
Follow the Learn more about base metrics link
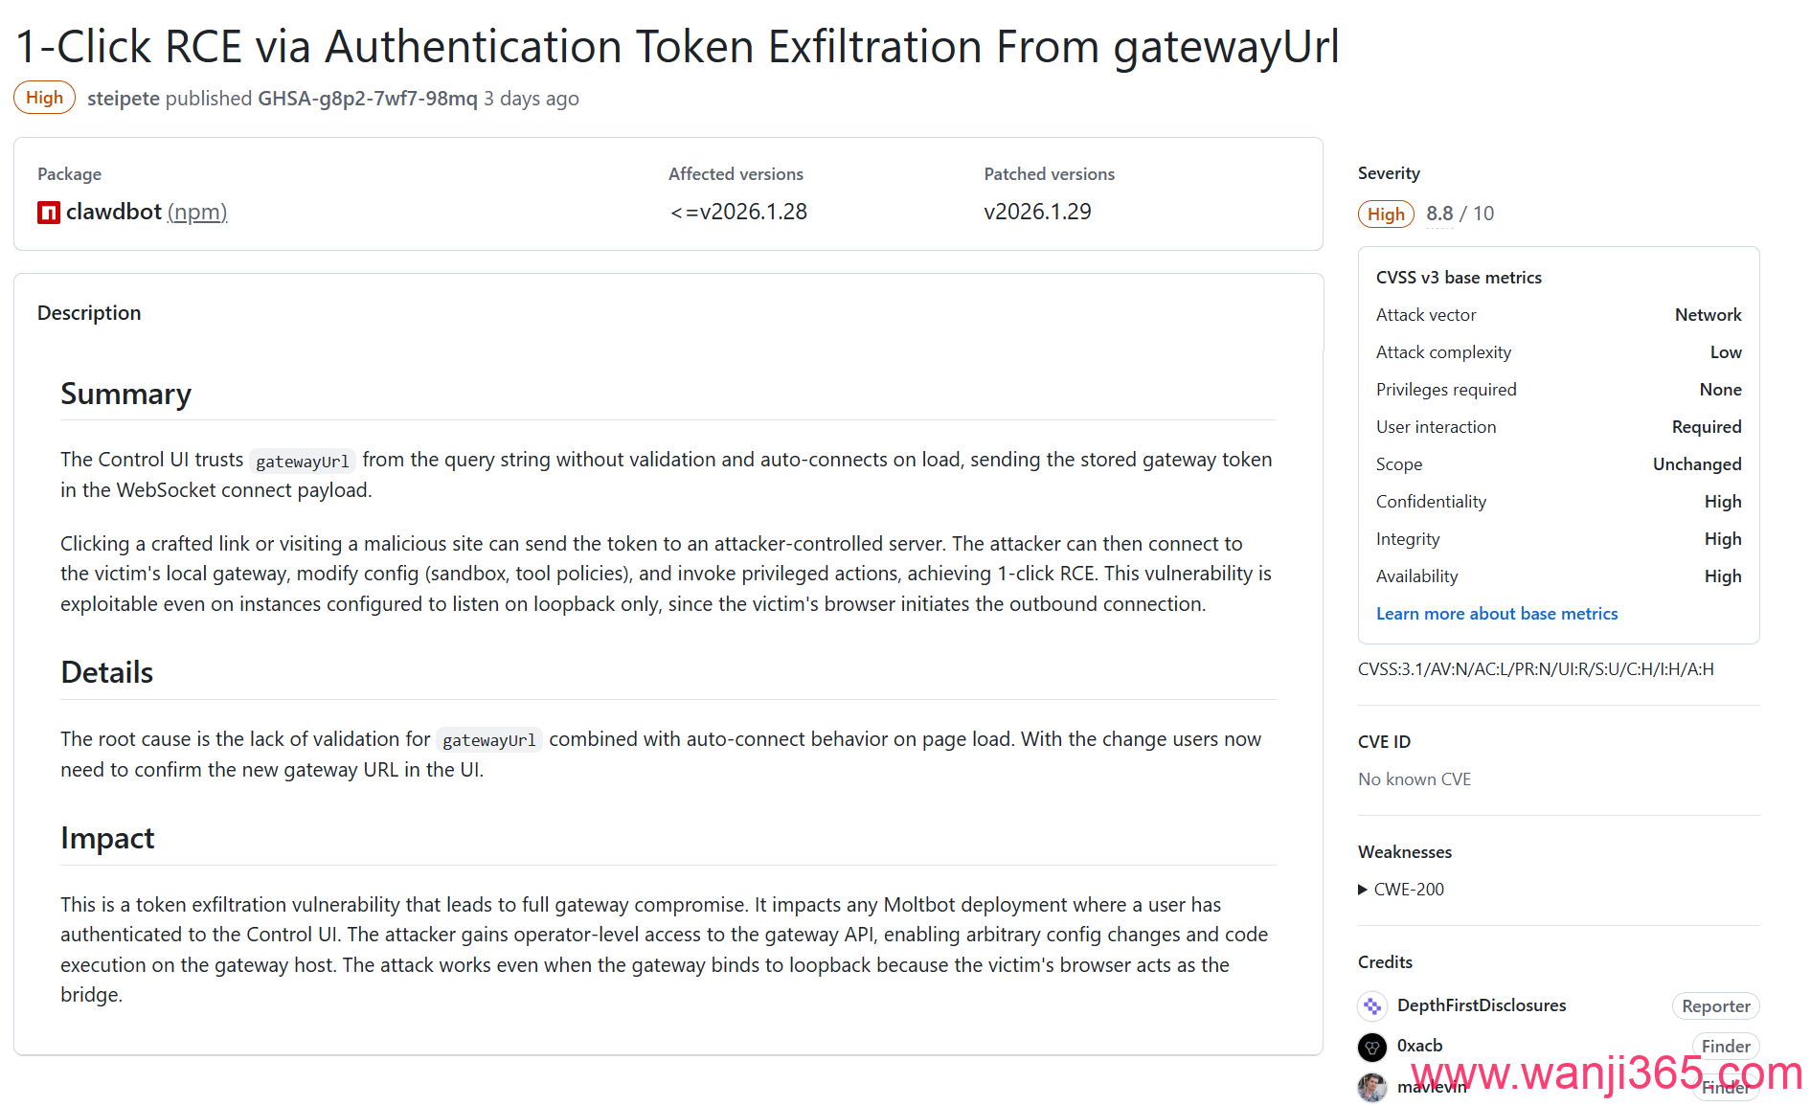click(1496, 613)
